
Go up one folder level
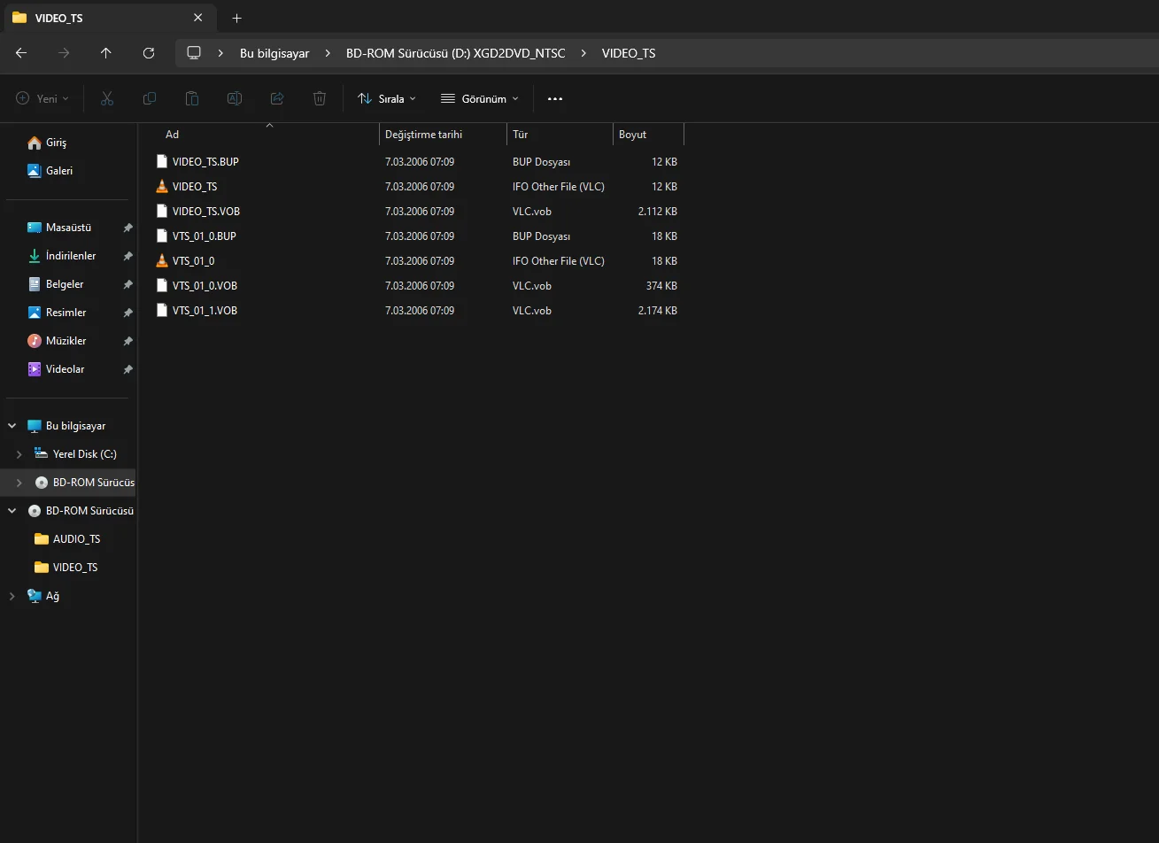106,53
